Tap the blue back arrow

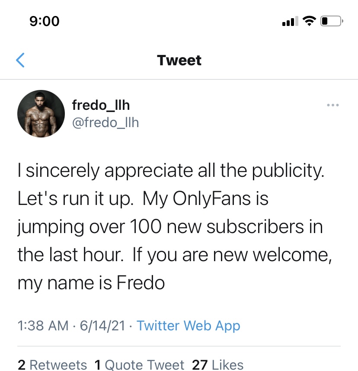point(20,60)
